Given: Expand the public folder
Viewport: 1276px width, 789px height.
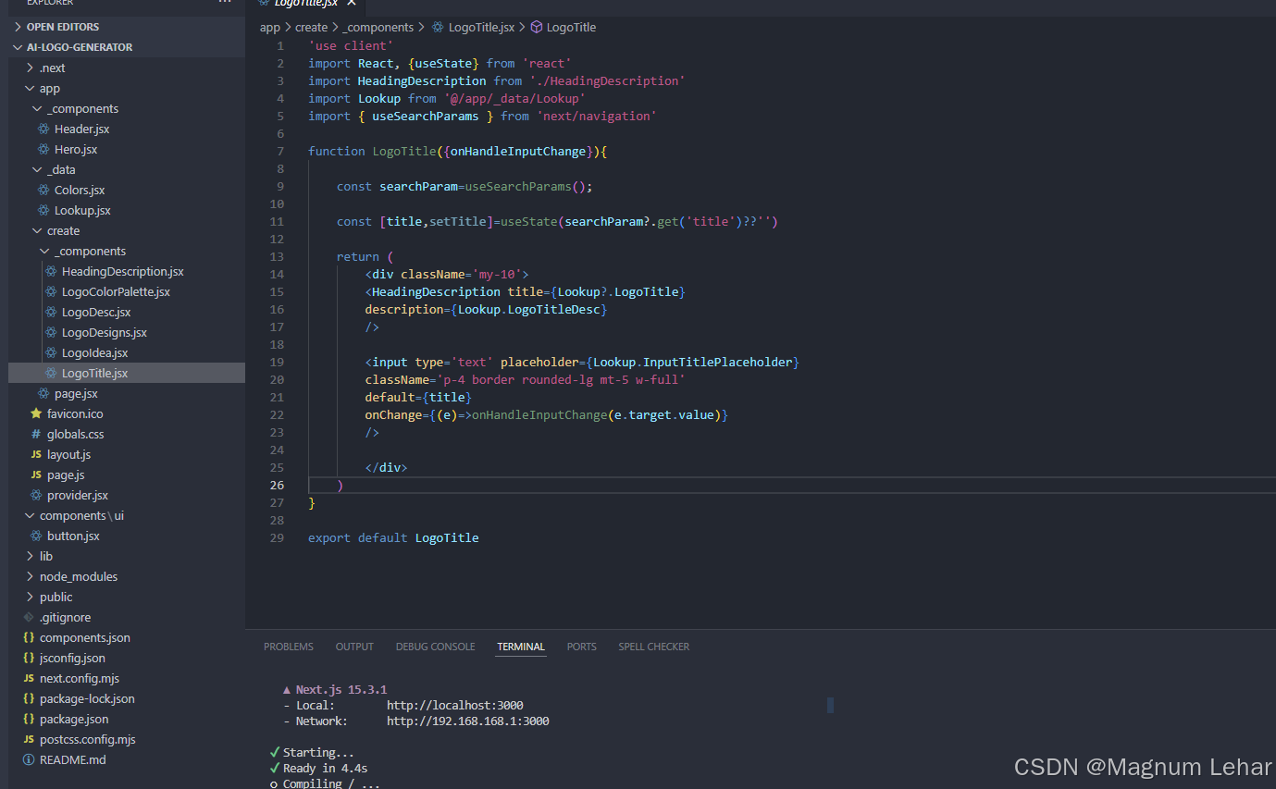Looking at the screenshot, I should [31, 597].
